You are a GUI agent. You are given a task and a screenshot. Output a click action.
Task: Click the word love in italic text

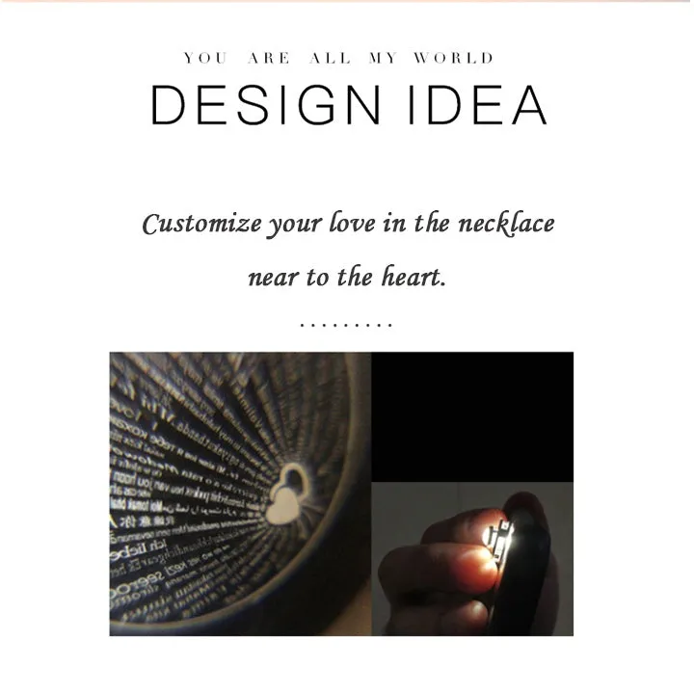353,223
